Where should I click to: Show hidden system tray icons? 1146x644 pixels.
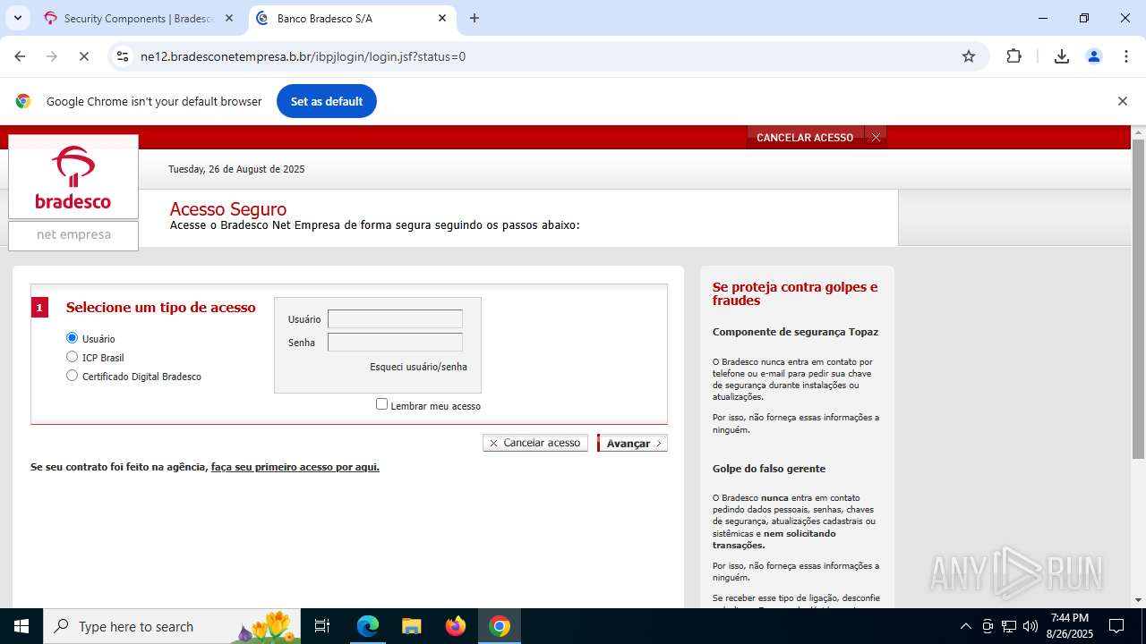(965, 626)
